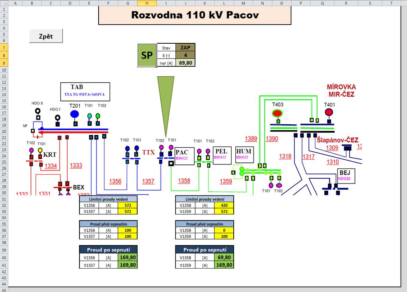Open line 1318 link
The height and width of the screenshot is (292, 407).
285,156
